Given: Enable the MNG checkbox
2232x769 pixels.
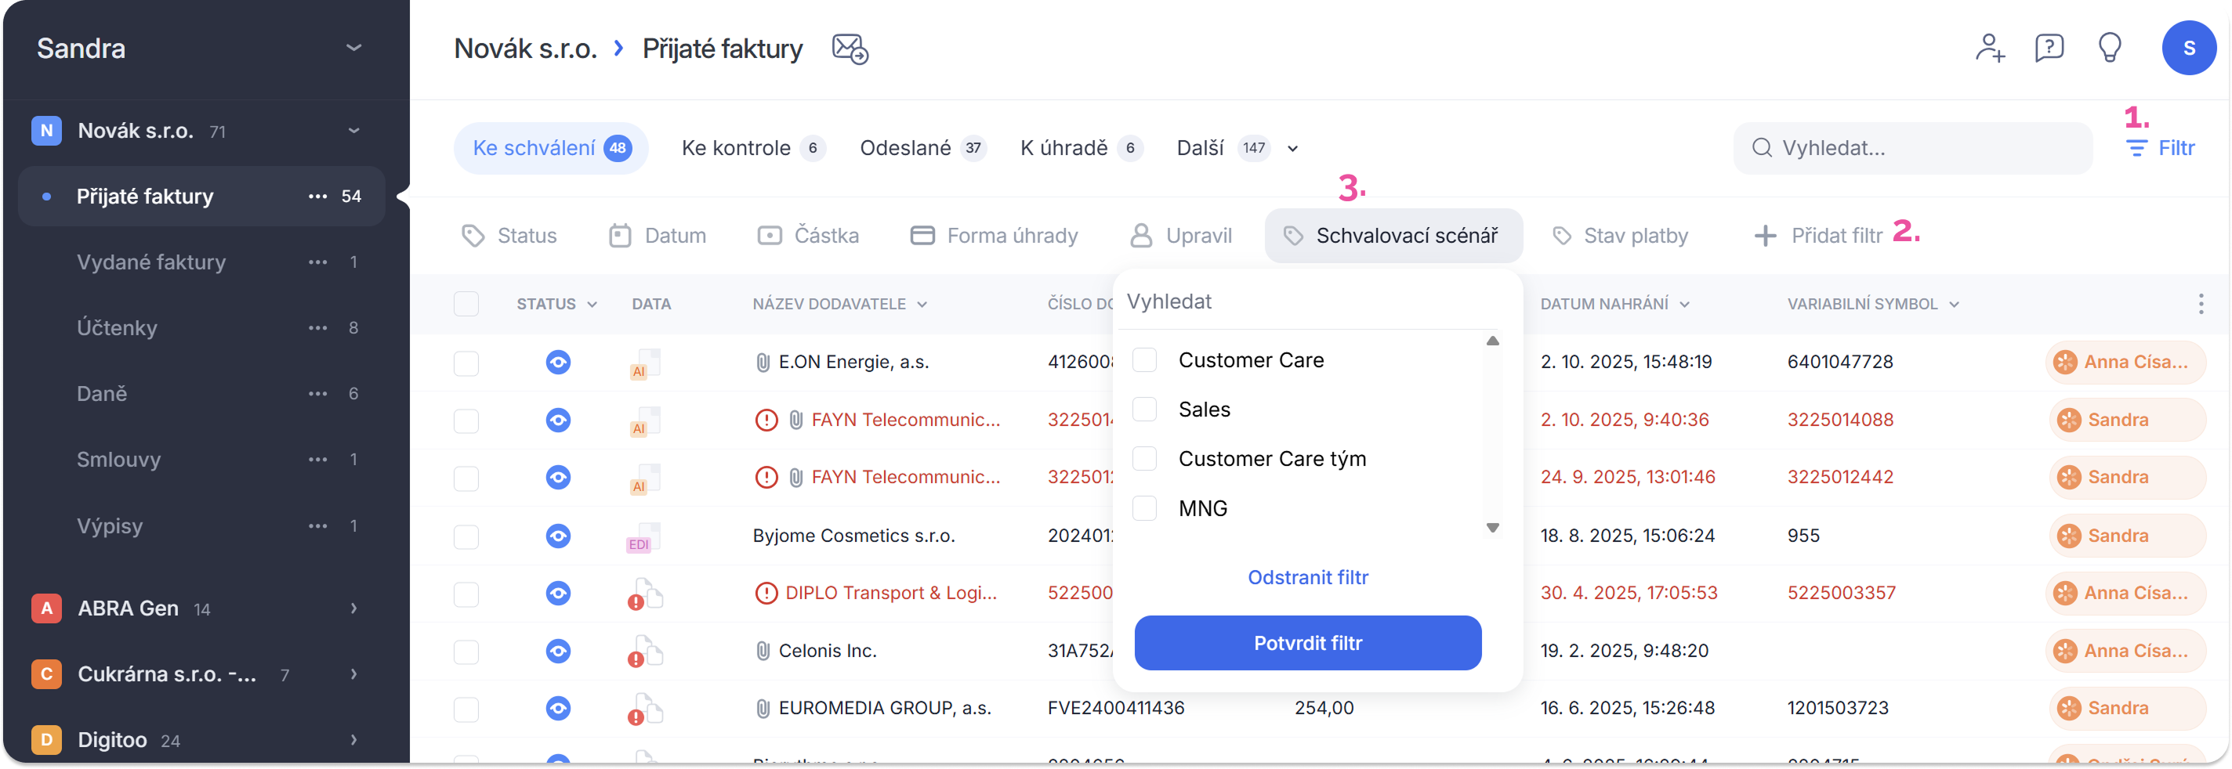Looking at the screenshot, I should pyautogui.click(x=1144, y=508).
